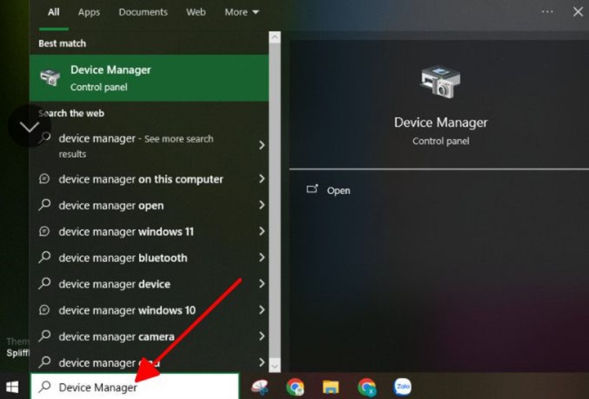Open the Snipping tool icon on taskbar

click(x=260, y=387)
